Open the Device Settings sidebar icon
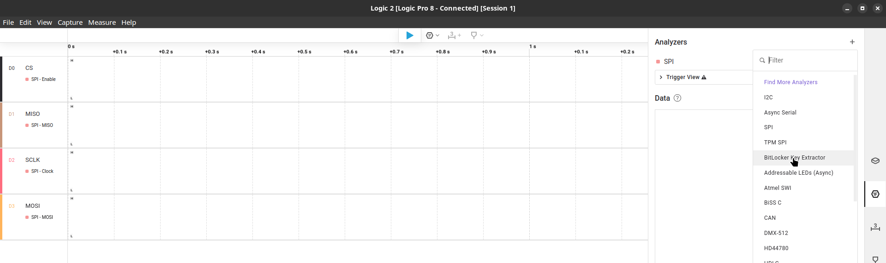This screenshot has height=263, width=886. (x=875, y=161)
